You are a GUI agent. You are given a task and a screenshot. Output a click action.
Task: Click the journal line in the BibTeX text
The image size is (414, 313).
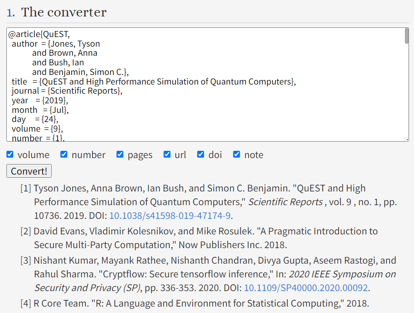pyautogui.click(x=67, y=91)
